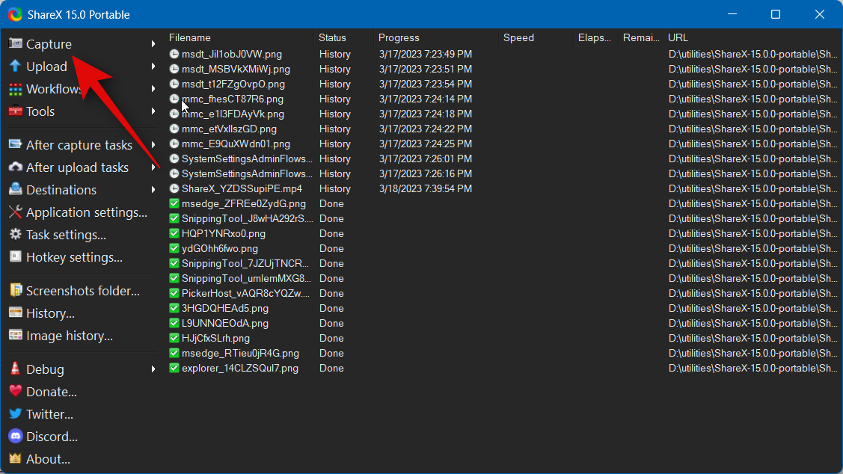Viewport: 843px width, 474px height.
Task: Open Application settings
Action: coord(86,212)
